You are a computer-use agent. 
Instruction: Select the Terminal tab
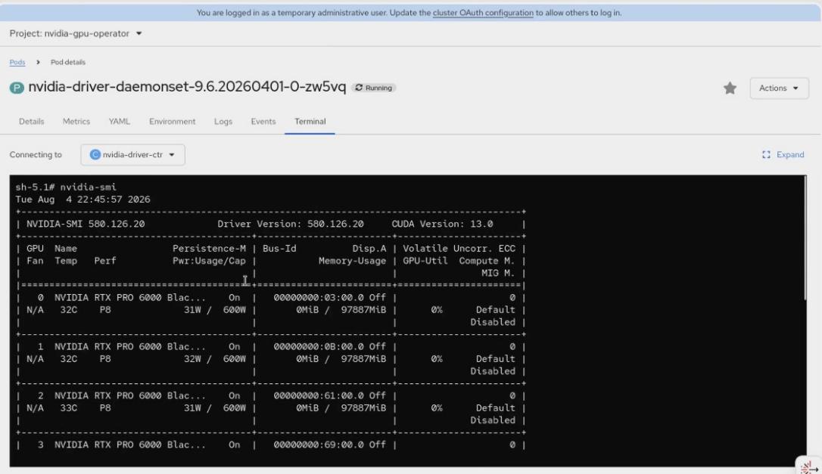coord(310,121)
